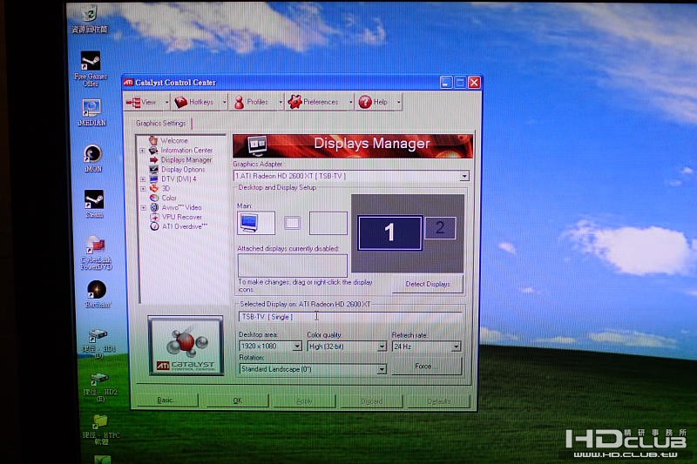
Task: Click the Color wheel icon in the tree
Action: 154,198
